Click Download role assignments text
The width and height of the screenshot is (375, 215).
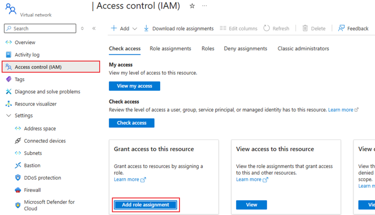pyautogui.click(x=183, y=28)
